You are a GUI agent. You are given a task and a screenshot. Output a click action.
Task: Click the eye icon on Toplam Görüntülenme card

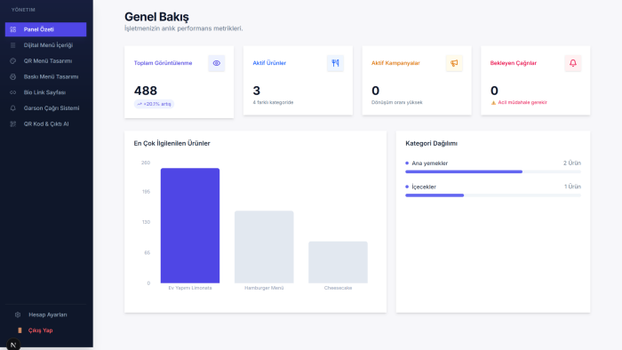(216, 63)
